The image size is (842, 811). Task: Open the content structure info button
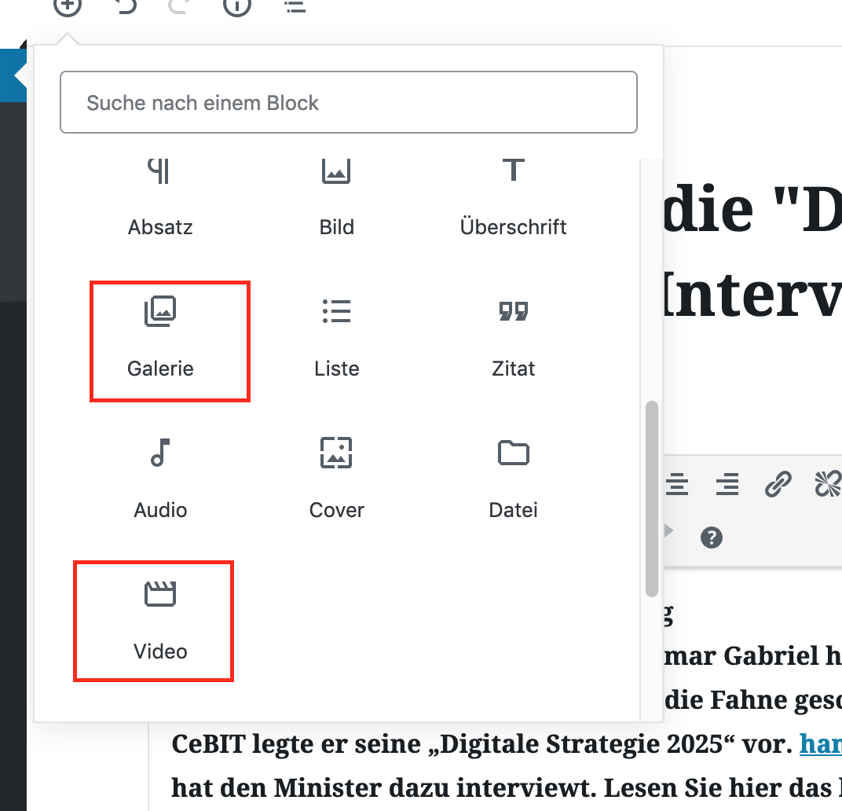click(237, 6)
